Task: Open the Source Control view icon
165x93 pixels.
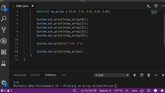Action: (x=4, y=30)
